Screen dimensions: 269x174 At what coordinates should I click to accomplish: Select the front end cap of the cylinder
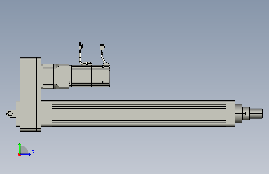pyautogui.click(x=231, y=113)
